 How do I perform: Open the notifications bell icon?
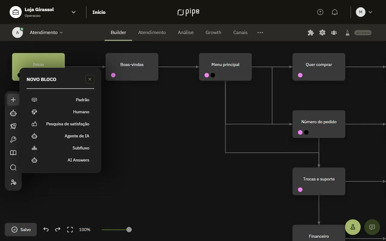335,12
